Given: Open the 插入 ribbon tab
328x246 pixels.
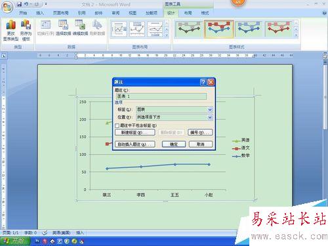Looking at the screenshot, I should (40, 13).
